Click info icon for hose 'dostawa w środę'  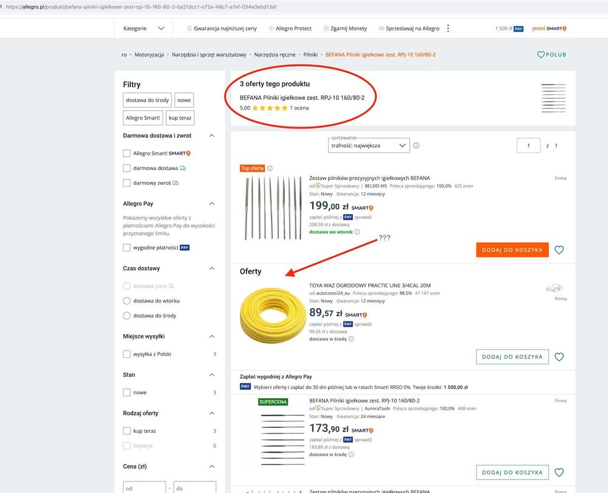tap(351, 339)
